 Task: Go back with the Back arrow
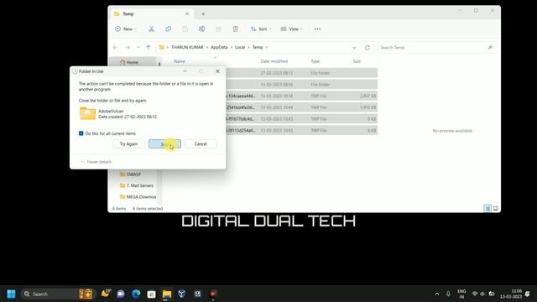(x=116, y=47)
